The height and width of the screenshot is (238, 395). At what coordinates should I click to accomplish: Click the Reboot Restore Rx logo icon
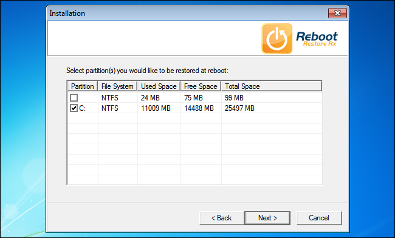277,38
